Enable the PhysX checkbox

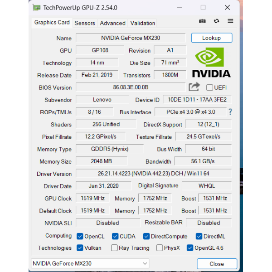pos(160,248)
